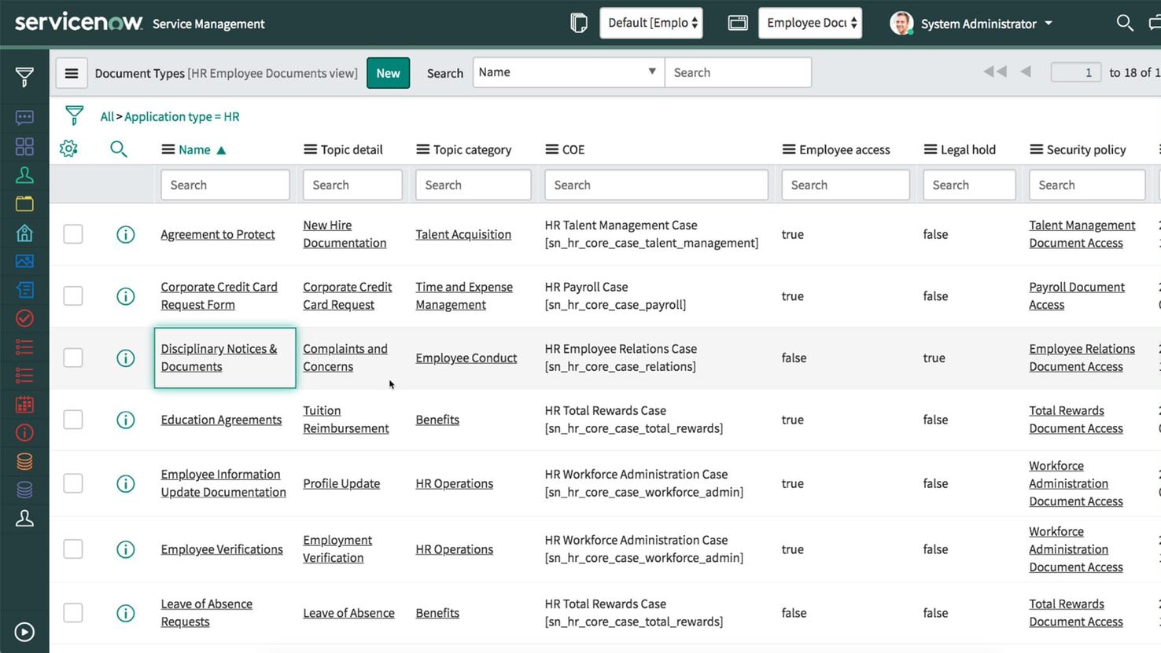
Task: Click the New button
Action: point(388,73)
